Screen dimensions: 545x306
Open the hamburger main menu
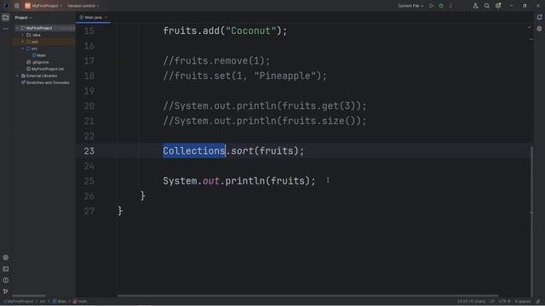click(x=17, y=6)
